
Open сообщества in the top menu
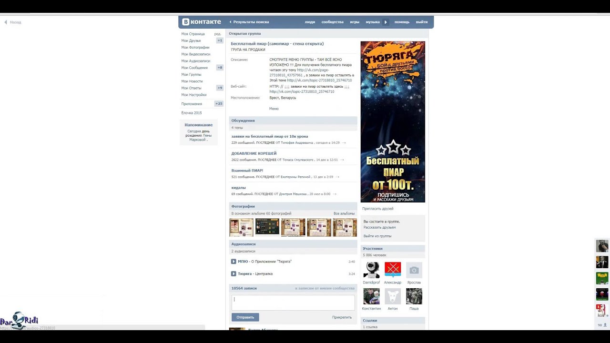pyautogui.click(x=333, y=22)
